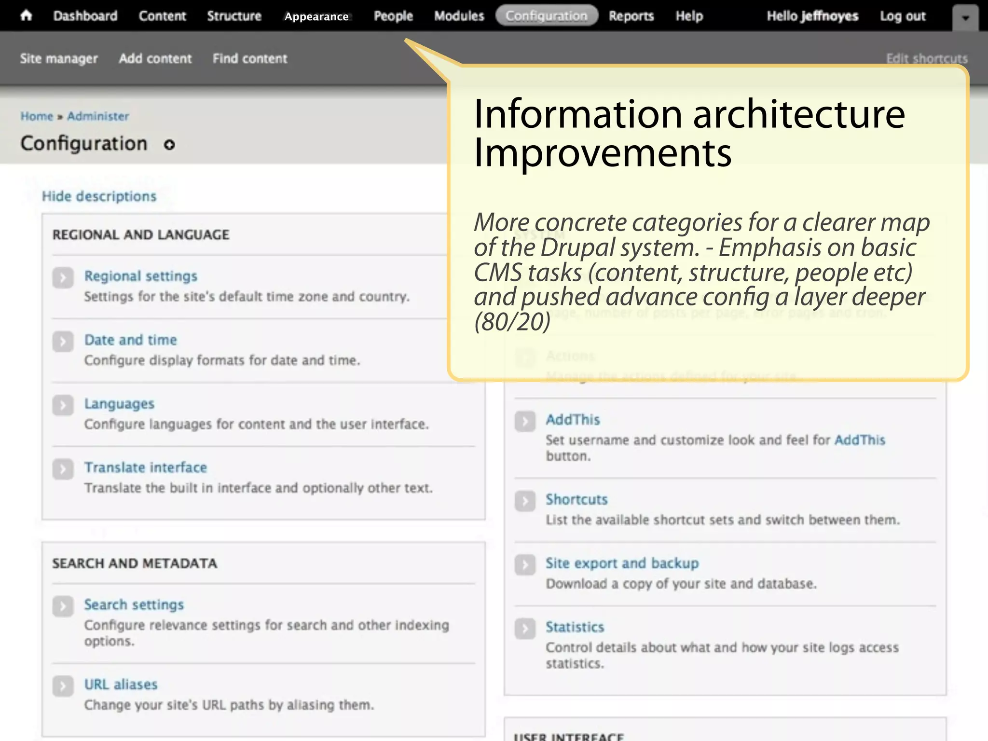Click Administer breadcrumb link
The height and width of the screenshot is (741, 988).
(x=98, y=116)
